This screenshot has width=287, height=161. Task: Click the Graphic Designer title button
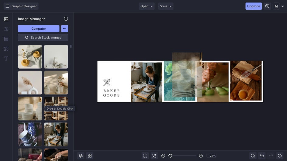[x=21, y=6]
